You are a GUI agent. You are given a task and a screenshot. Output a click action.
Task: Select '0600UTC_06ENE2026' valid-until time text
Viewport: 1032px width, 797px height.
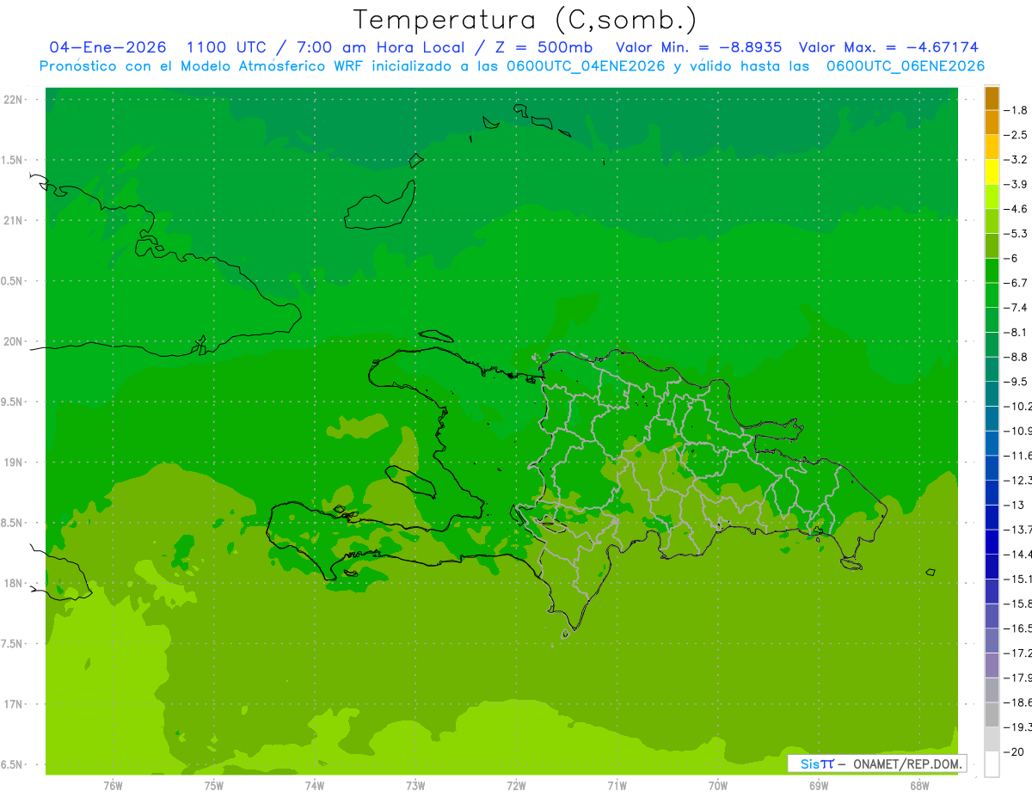pos(906,66)
